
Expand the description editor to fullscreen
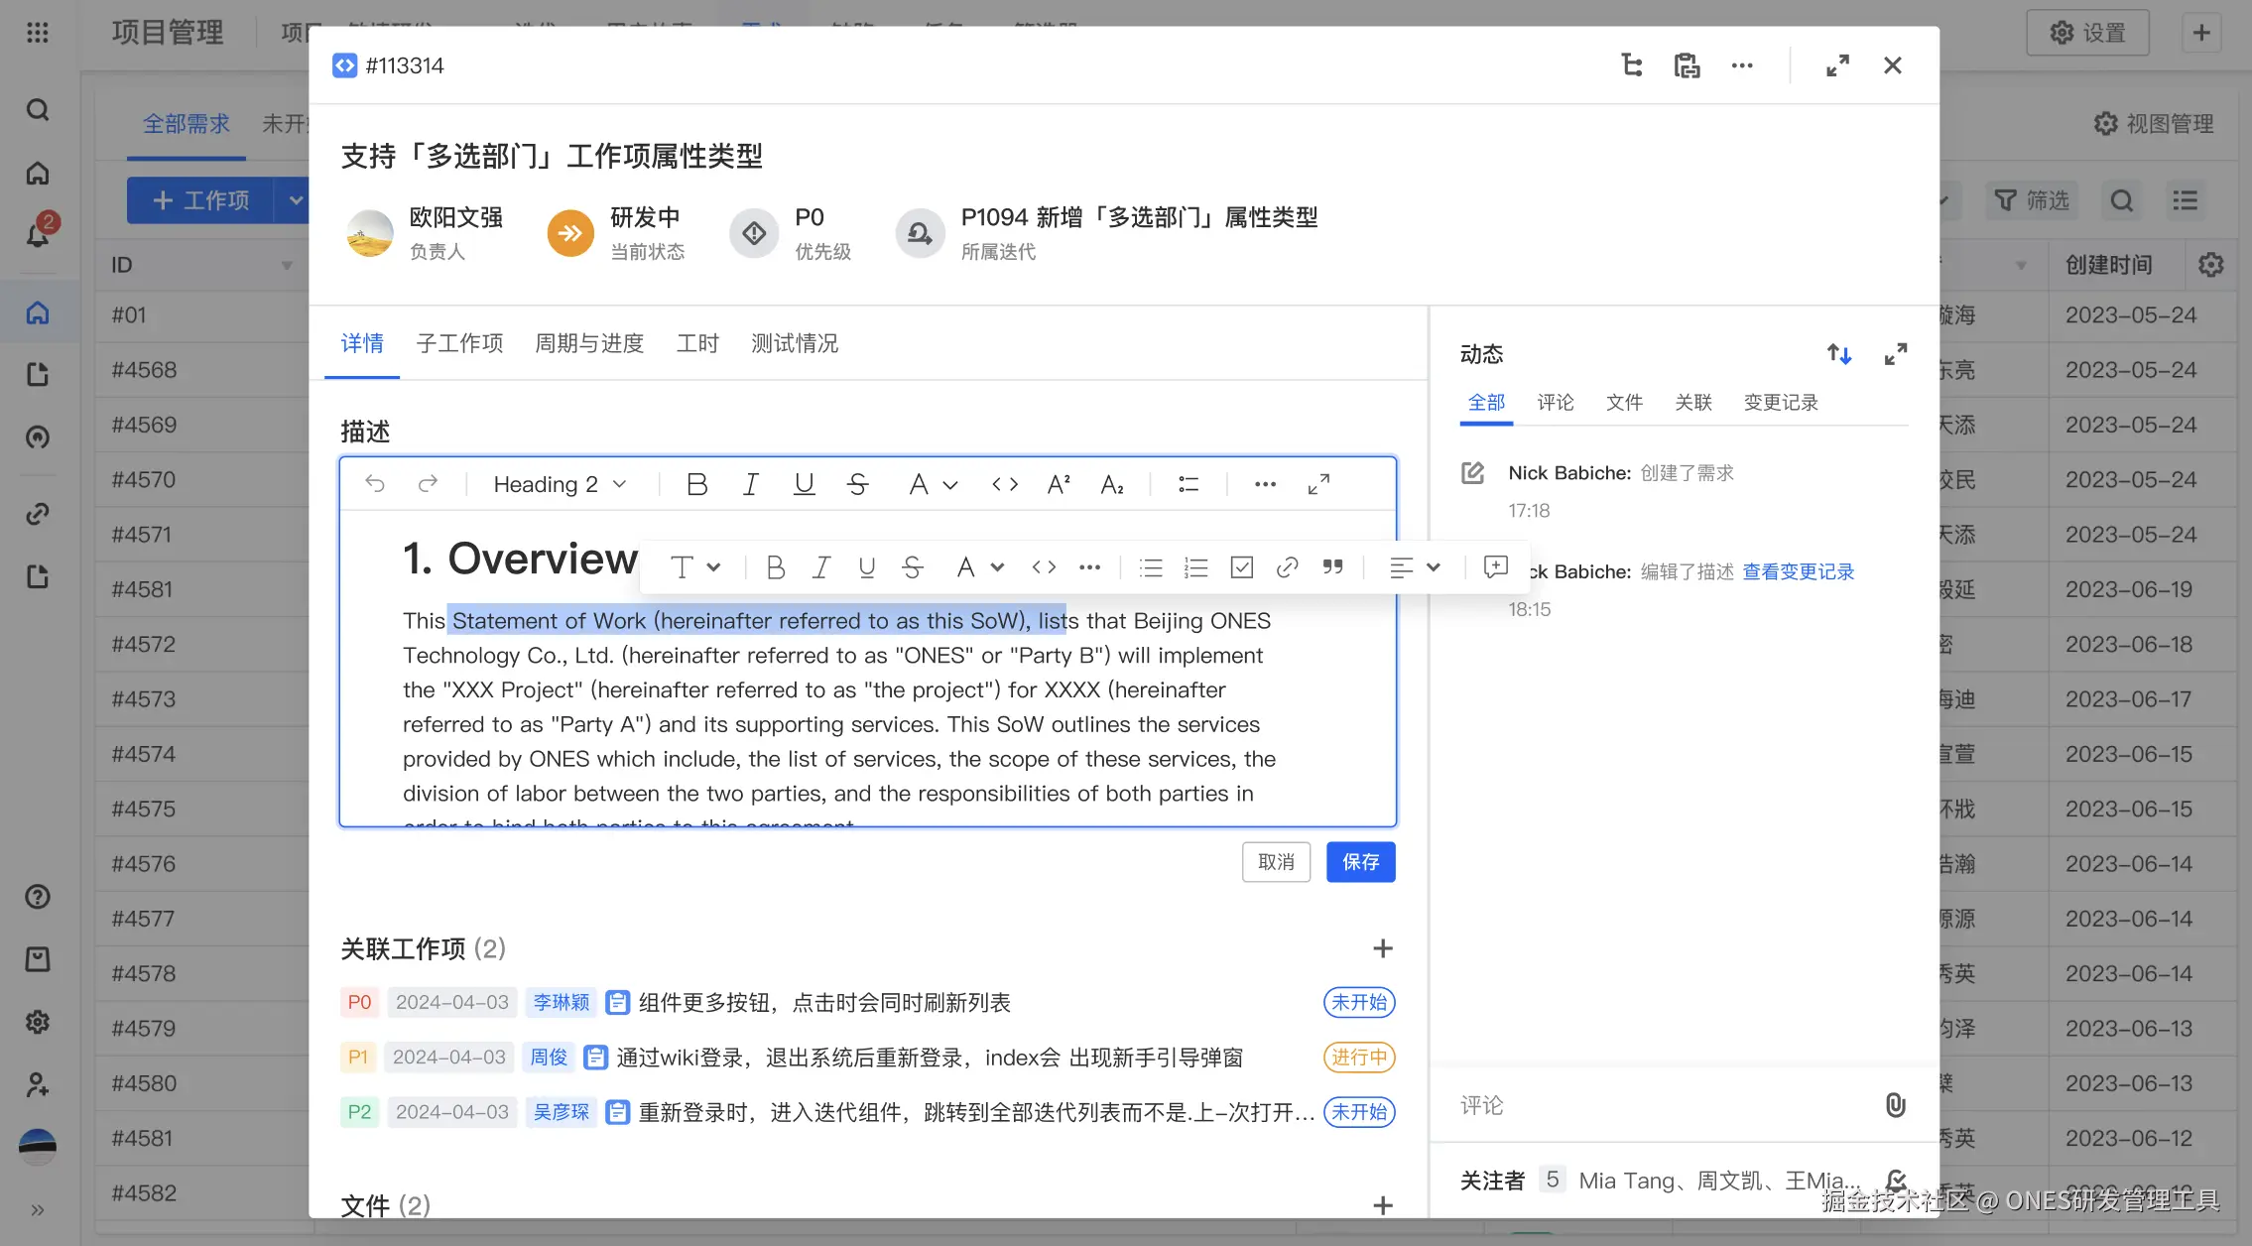(1318, 484)
